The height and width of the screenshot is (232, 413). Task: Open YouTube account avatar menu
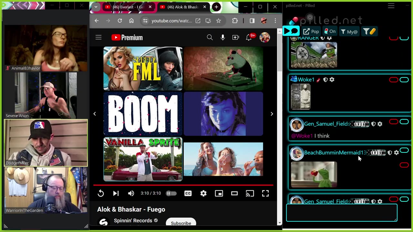(x=265, y=37)
